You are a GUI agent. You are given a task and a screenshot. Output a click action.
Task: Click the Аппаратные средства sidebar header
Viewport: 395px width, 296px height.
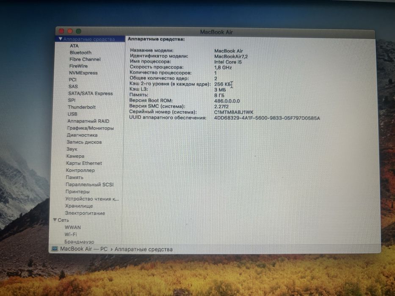[x=89, y=39]
